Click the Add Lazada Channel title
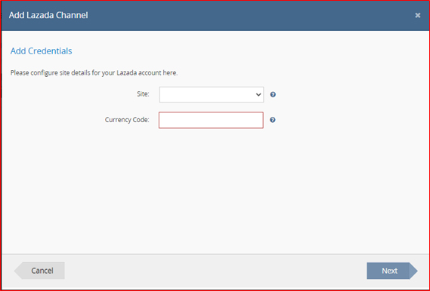430x291 pixels. point(48,15)
